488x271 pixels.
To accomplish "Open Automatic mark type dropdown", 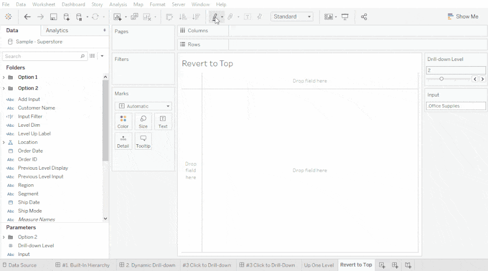I will 143,106.
